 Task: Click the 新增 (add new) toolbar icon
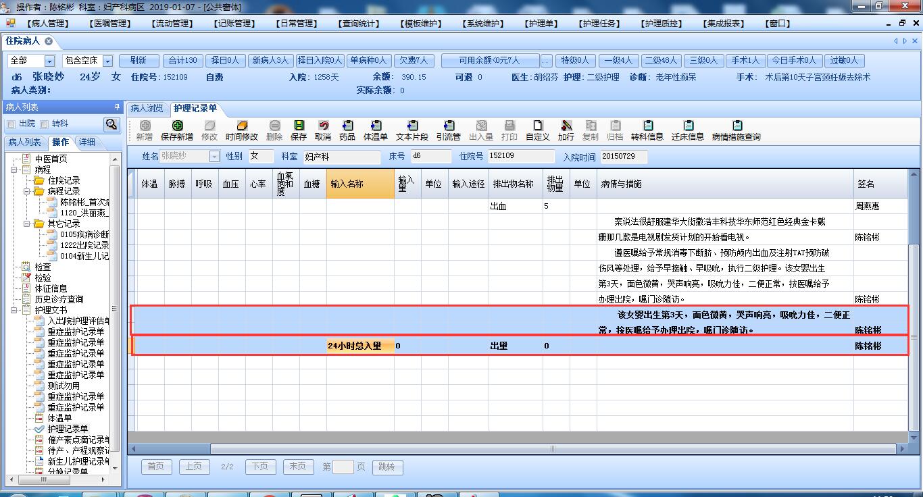pyautogui.click(x=145, y=126)
